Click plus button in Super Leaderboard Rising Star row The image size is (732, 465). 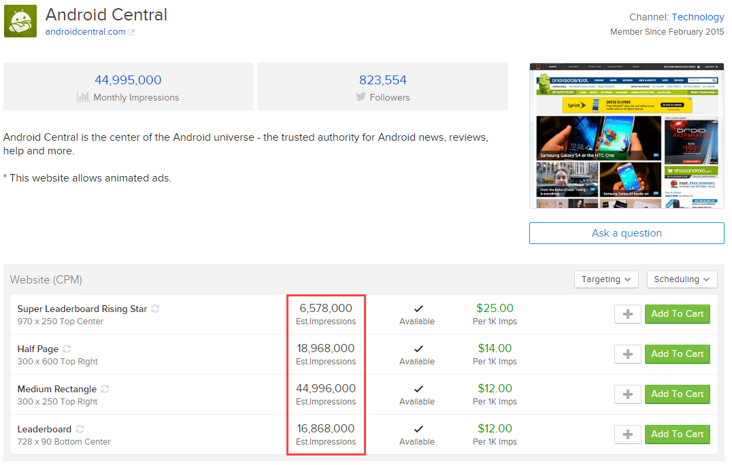pos(628,314)
